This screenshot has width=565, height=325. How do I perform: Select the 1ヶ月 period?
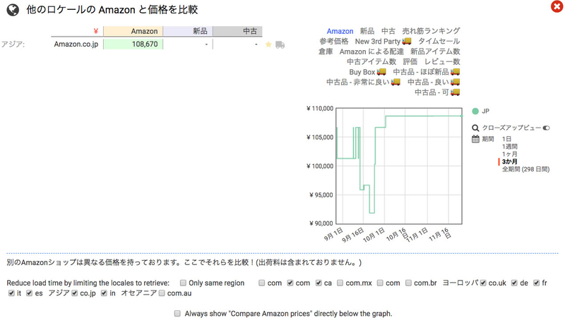tap(510, 154)
